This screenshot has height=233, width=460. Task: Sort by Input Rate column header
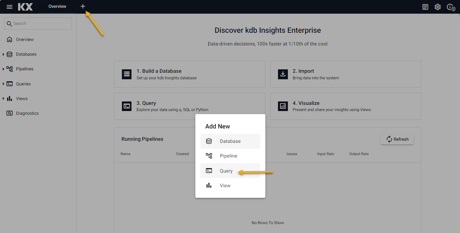[x=325, y=154]
